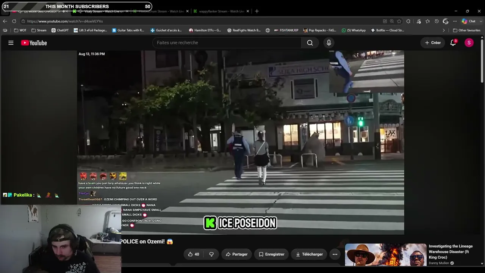The height and width of the screenshot is (273, 485).
Task: Close the Vitaly Stream tab
Action: 127,11
